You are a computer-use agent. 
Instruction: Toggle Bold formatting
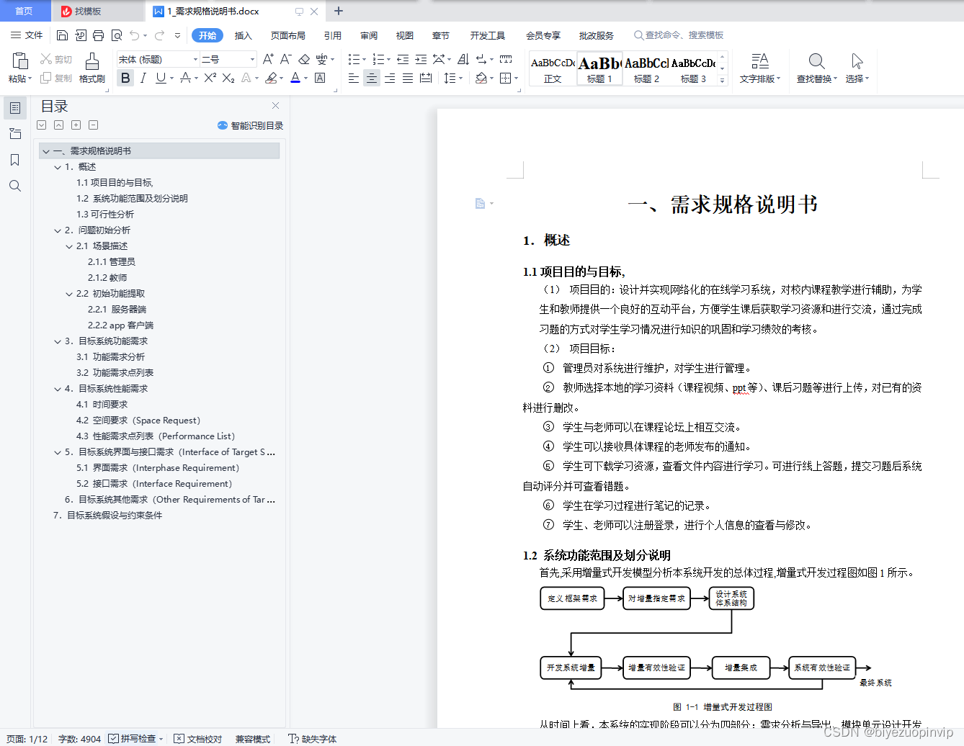coord(125,78)
